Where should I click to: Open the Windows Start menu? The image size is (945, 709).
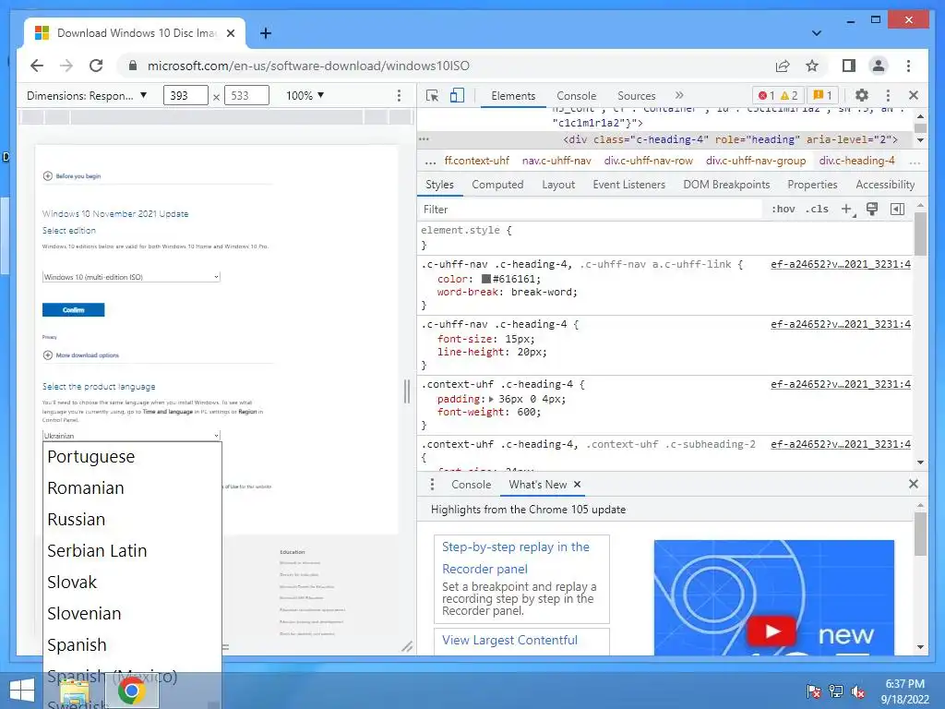[22, 691]
